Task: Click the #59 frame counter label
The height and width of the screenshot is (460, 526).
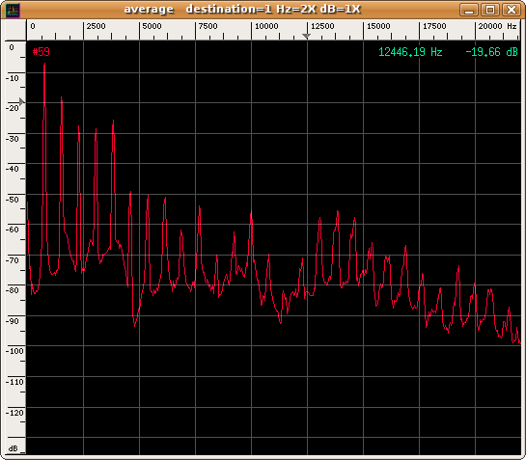Action: tap(41, 52)
